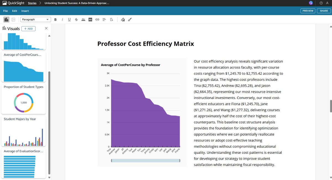Click the add page block icon
This screenshot has height=180, width=332.
111,20
